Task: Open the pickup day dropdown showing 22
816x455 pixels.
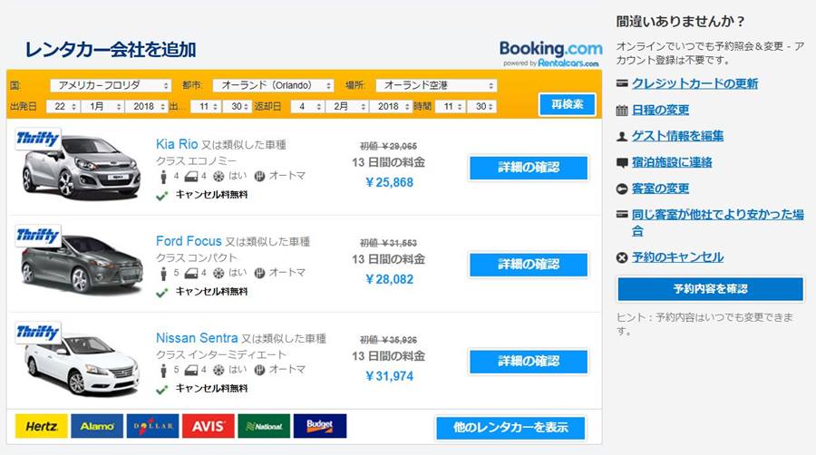Action: coord(63,106)
